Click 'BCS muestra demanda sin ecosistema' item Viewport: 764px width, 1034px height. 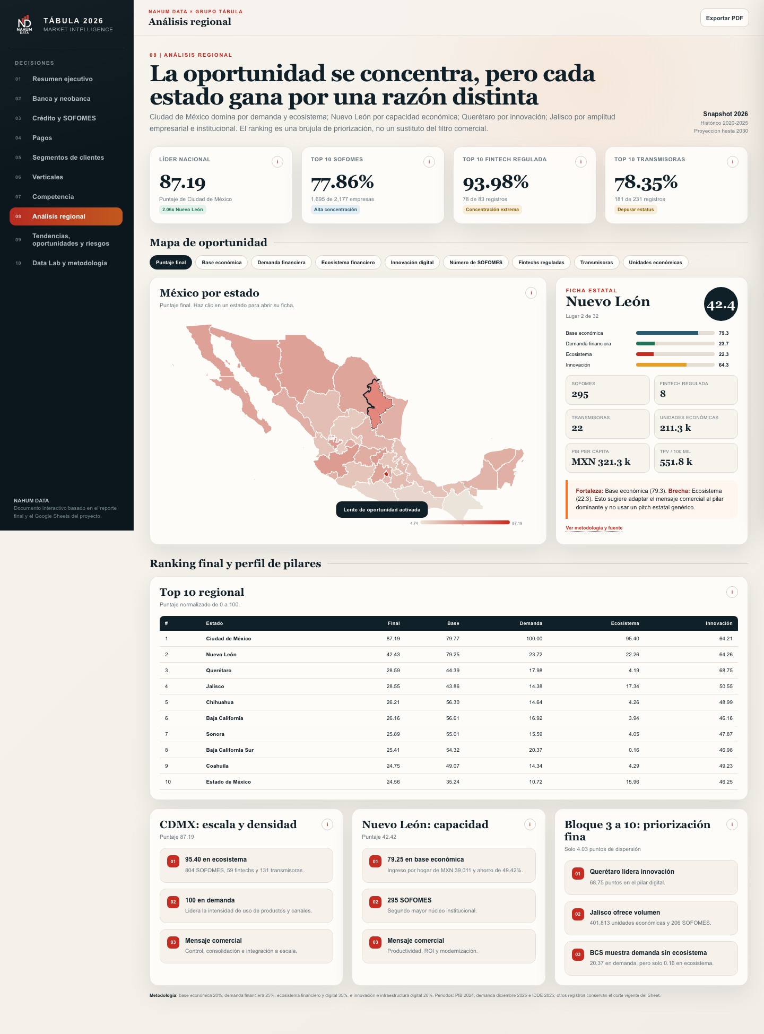651,958
